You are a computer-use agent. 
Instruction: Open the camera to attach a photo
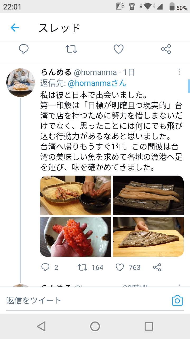[177, 300]
